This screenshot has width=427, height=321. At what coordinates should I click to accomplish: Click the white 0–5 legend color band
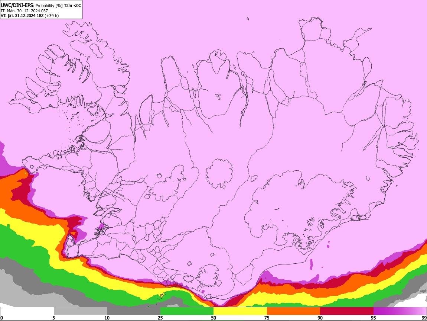pyautogui.click(x=27, y=311)
